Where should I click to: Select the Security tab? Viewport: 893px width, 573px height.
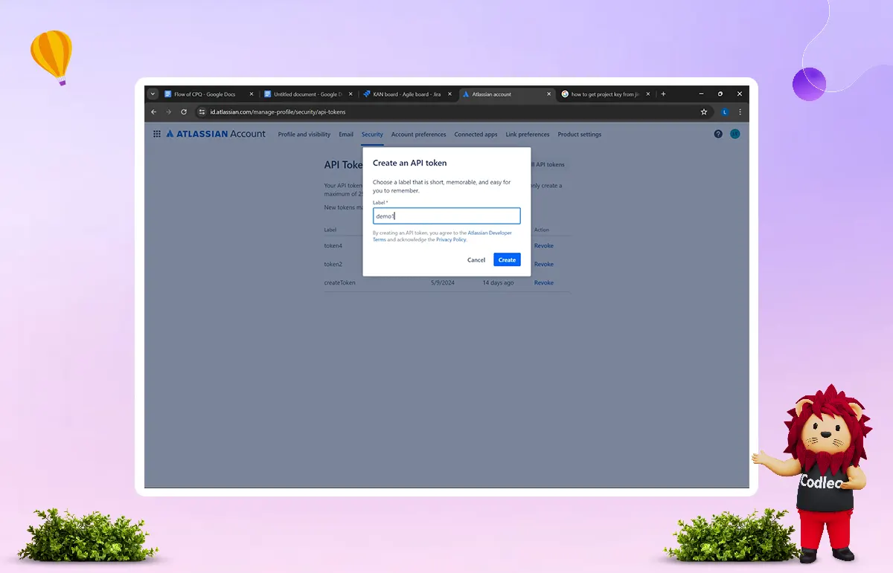click(x=372, y=135)
